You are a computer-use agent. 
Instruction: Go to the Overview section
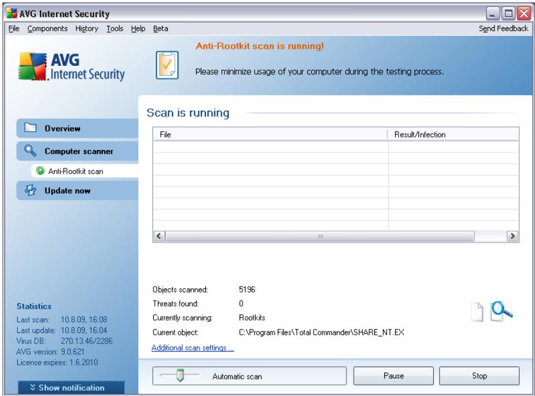(78, 128)
